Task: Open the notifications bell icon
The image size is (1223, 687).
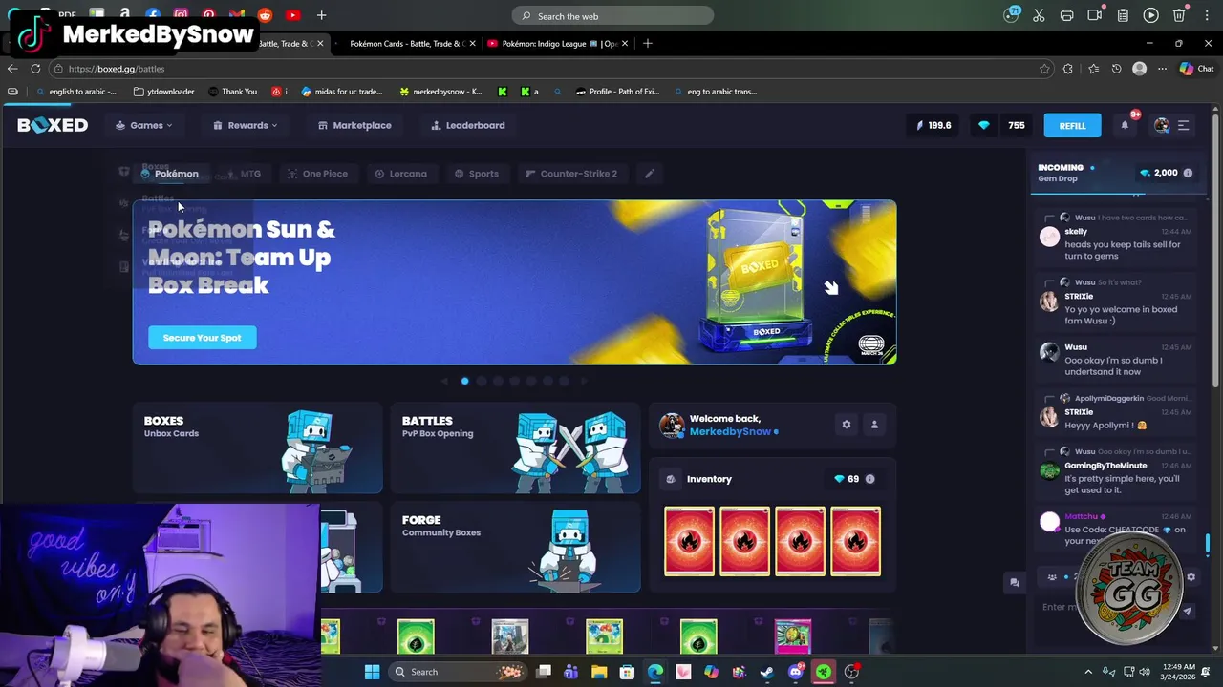Action: tap(1125, 125)
